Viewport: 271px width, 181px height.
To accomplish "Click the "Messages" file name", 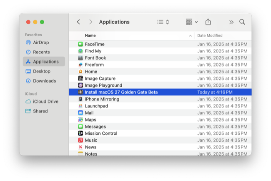I will tap(95, 126).
